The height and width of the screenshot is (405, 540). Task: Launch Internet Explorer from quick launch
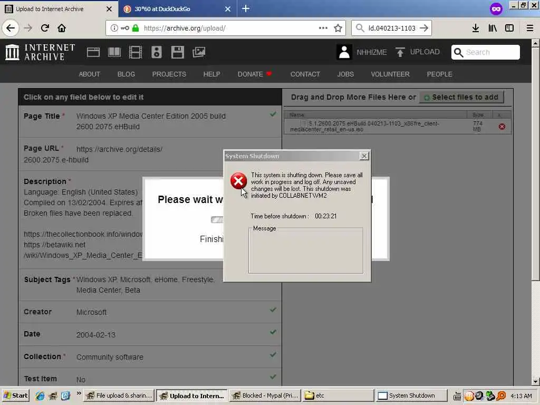coord(40,396)
